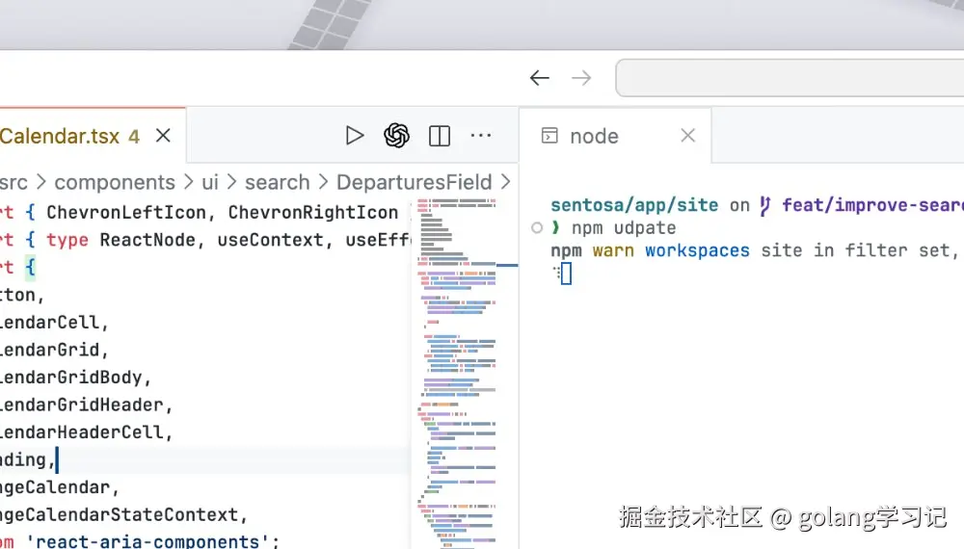This screenshot has width=964, height=549.
Task: Click 'npm warn workspaces' output line
Action: click(x=755, y=250)
